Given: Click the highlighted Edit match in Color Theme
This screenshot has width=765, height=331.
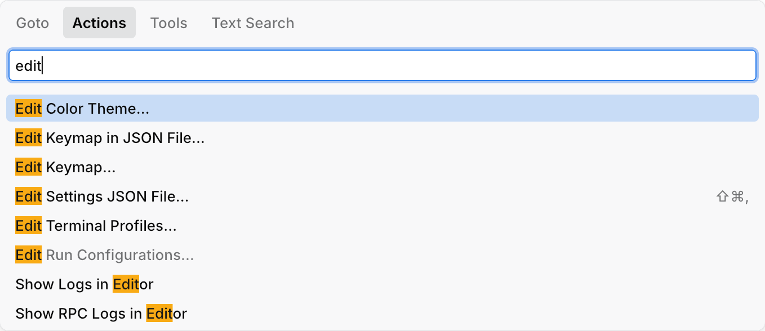Looking at the screenshot, I should coord(28,108).
